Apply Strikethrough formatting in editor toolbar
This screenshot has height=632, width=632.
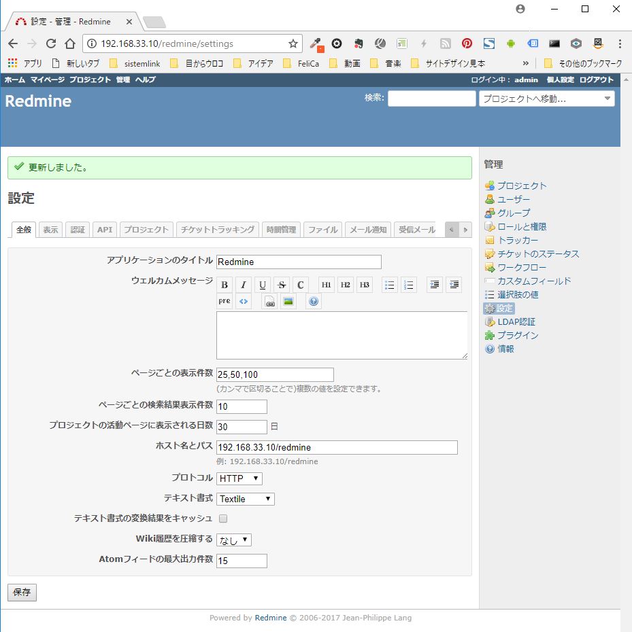tap(281, 285)
